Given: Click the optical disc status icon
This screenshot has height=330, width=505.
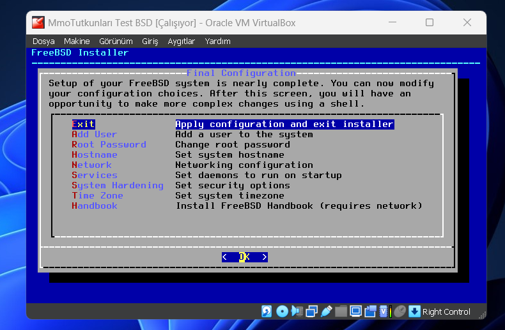Looking at the screenshot, I should (282, 311).
